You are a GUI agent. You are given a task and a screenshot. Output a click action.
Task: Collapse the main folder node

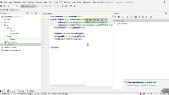[x=5, y=28]
